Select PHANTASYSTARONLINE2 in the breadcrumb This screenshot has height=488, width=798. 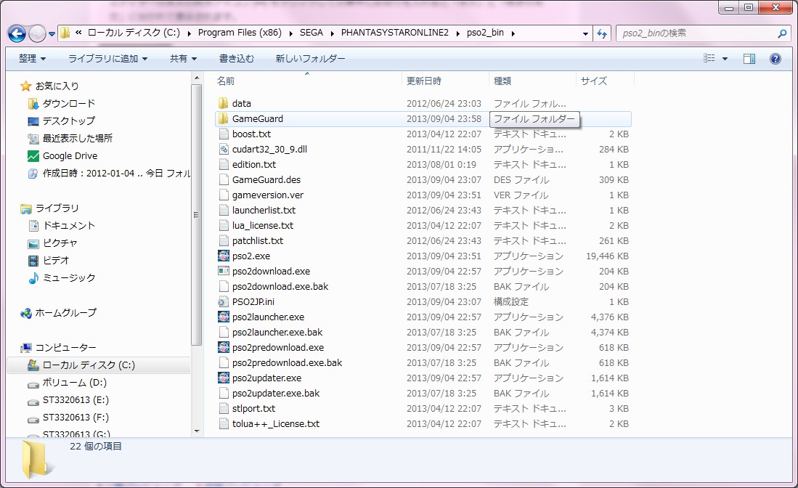coord(395,33)
